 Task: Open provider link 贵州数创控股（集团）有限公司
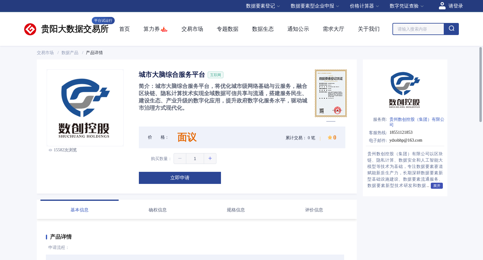point(417,122)
